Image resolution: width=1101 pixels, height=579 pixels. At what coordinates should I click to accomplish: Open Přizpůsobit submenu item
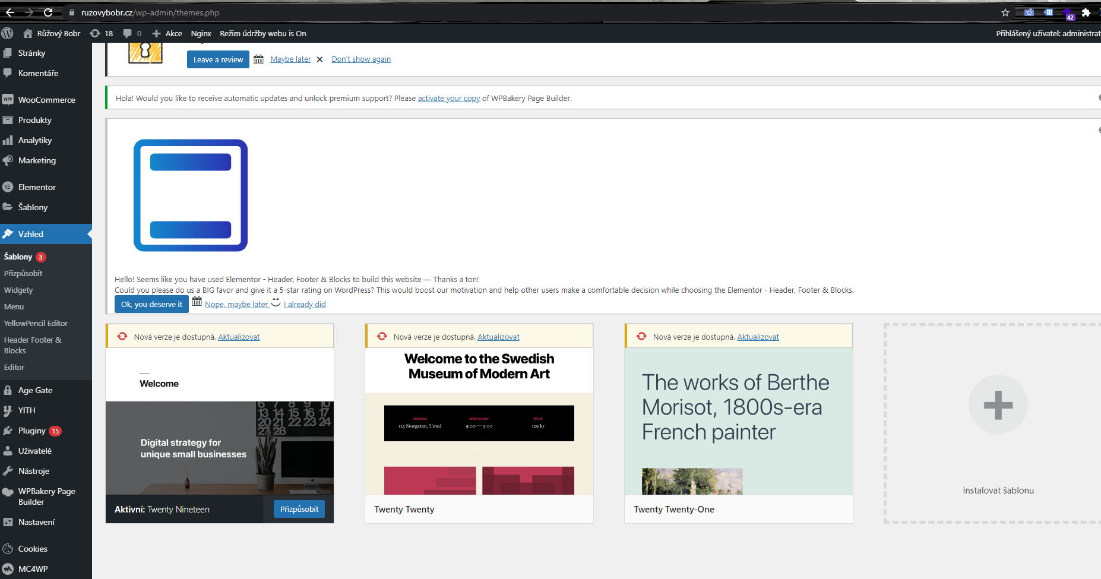[23, 273]
